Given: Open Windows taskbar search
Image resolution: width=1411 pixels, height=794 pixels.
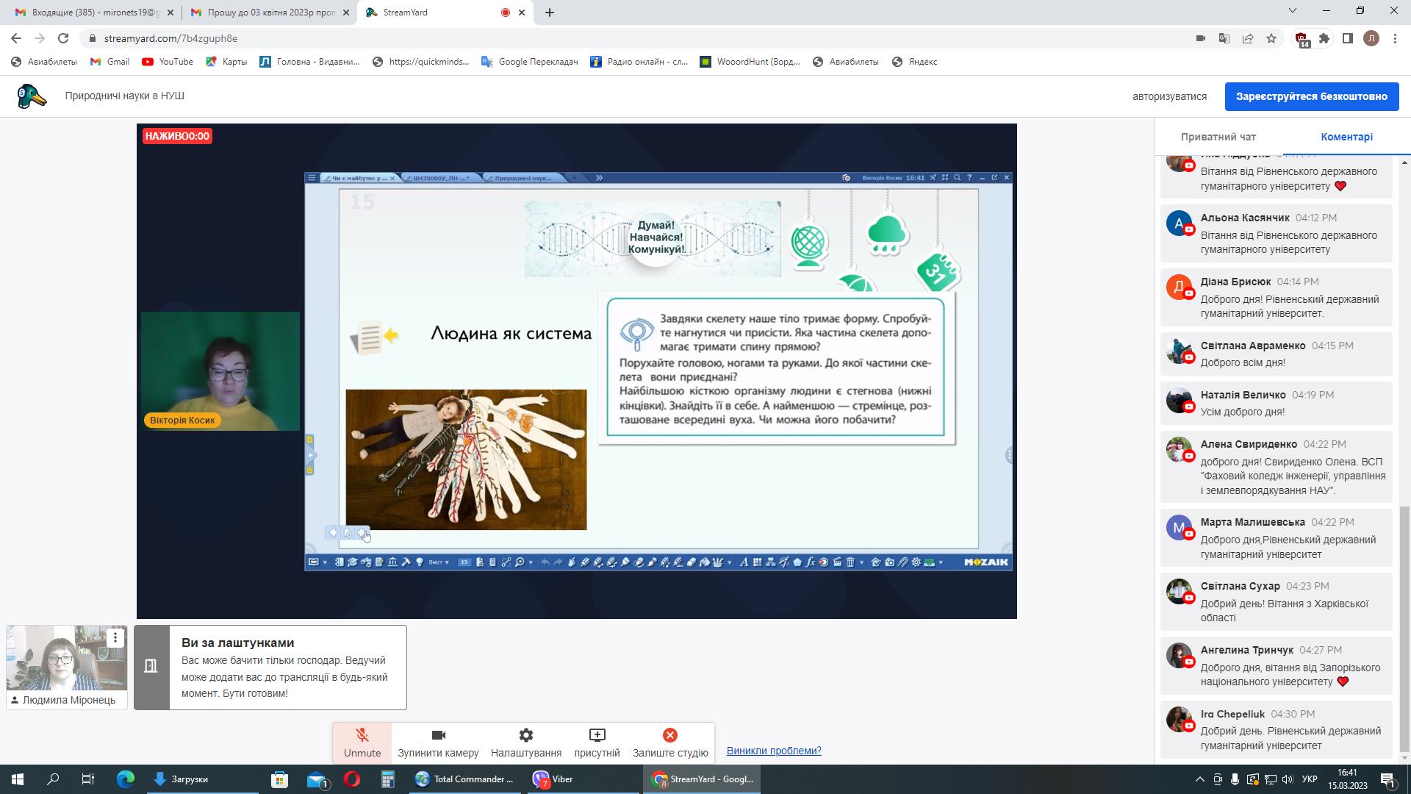Looking at the screenshot, I should click(53, 779).
